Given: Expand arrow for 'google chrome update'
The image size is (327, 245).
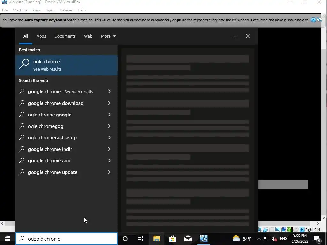Looking at the screenshot, I should click(x=109, y=172).
